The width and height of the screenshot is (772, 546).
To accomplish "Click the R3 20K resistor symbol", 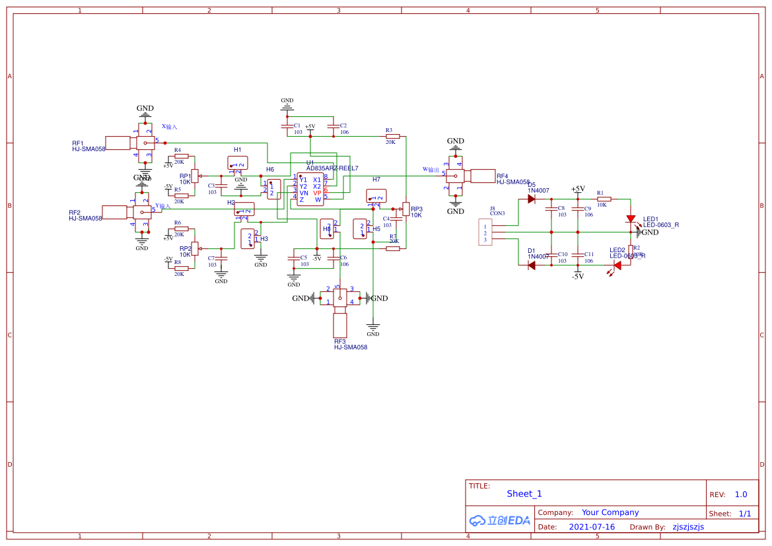I will click(392, 136).
